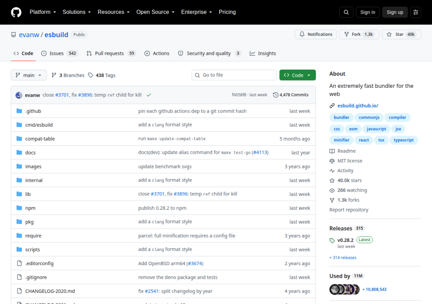The height and width of the screenshot is (304, 432).
Task: Open the 438 Tags link
Action: pos(102,75)
